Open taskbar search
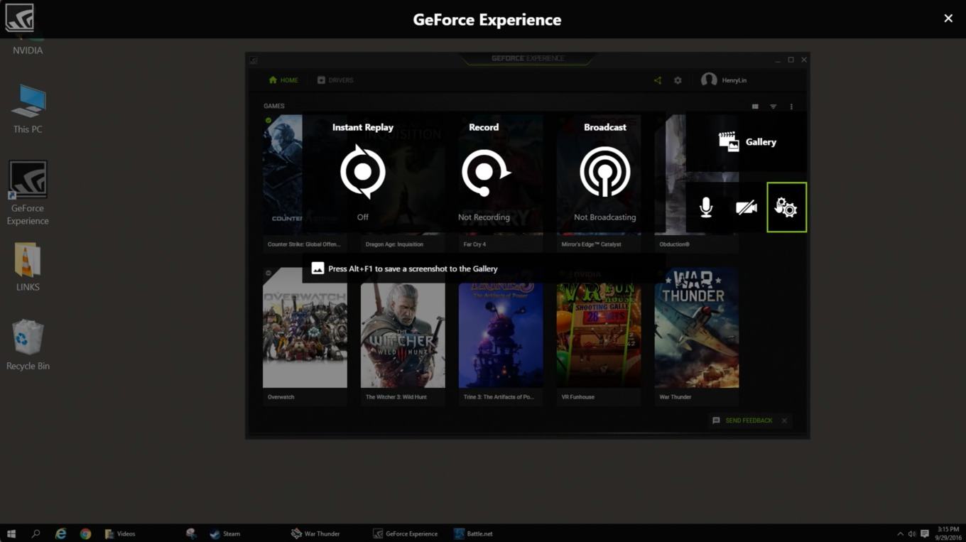The width and height of the screenshot is (966, 542). 36,533
